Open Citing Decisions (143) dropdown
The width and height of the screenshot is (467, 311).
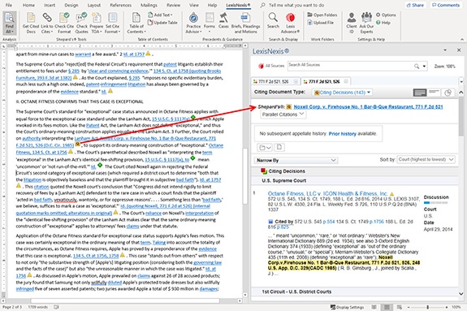click(343, 93)
